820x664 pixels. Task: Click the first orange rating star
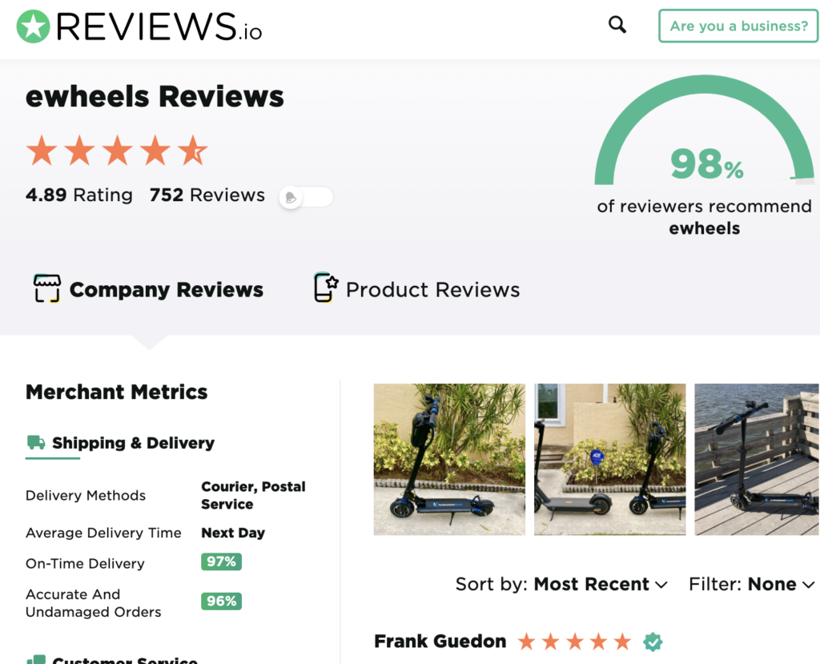(x=41, y=151)
